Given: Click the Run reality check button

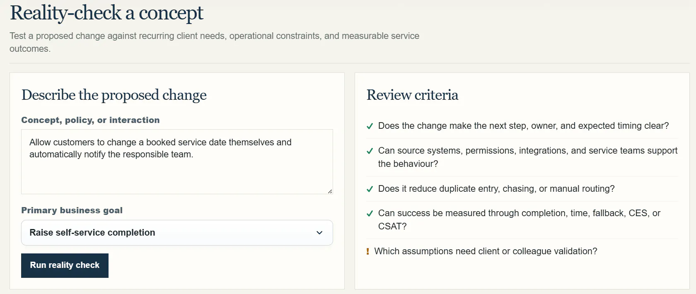Looking at the screenshot, I should pyautogui.click(x=65, y=265).
